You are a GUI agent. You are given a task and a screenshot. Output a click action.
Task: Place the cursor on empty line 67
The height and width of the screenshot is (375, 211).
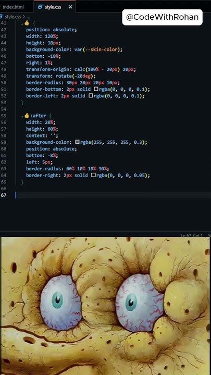coord(113,195)
